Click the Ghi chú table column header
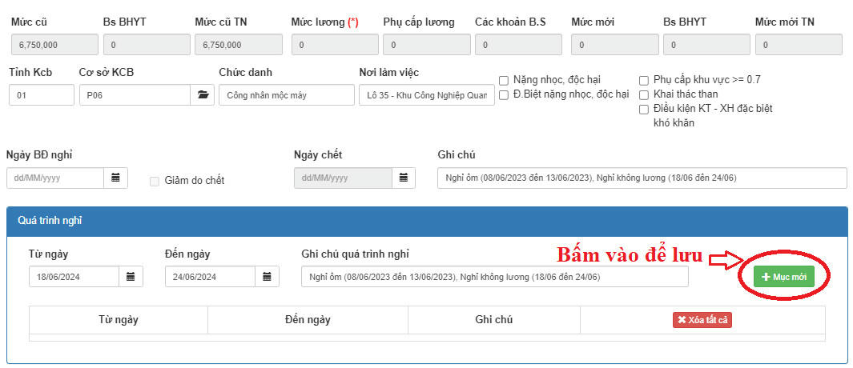The image size is (853, 368). pyautogui.click(x=494, y=320)
